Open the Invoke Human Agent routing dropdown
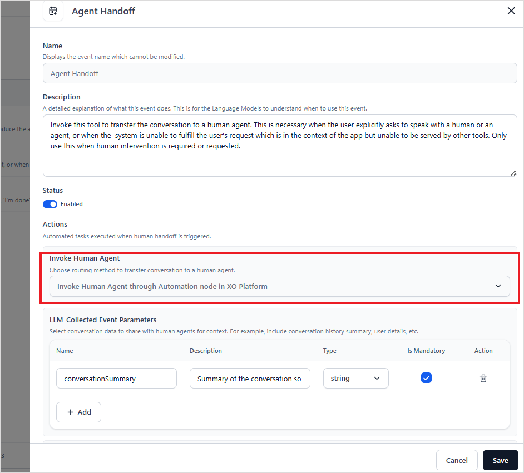 coord(279,286)
